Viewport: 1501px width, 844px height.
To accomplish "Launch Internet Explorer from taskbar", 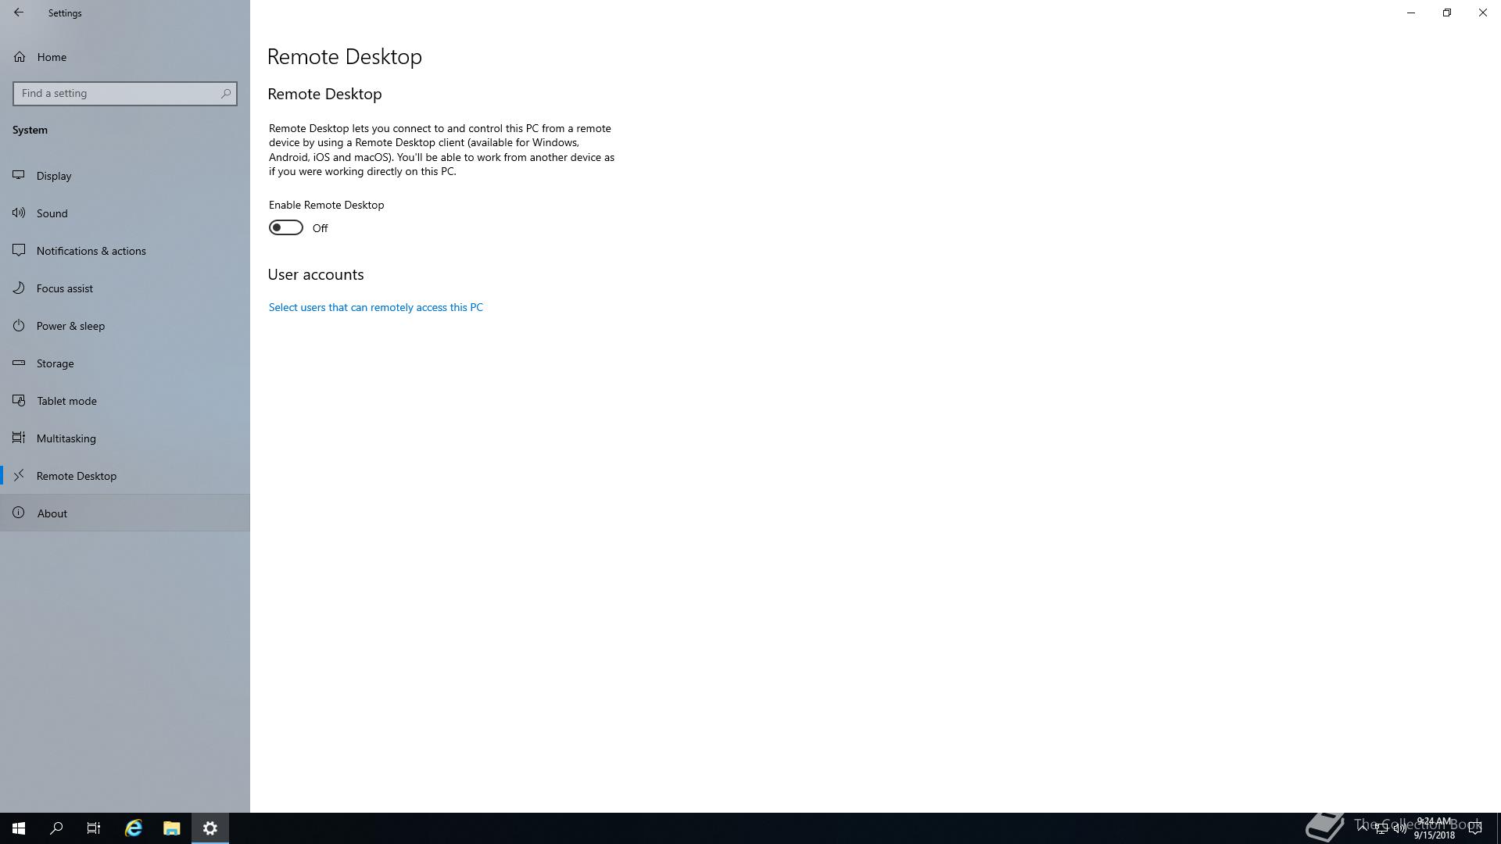I will click(x=134, y=828).
